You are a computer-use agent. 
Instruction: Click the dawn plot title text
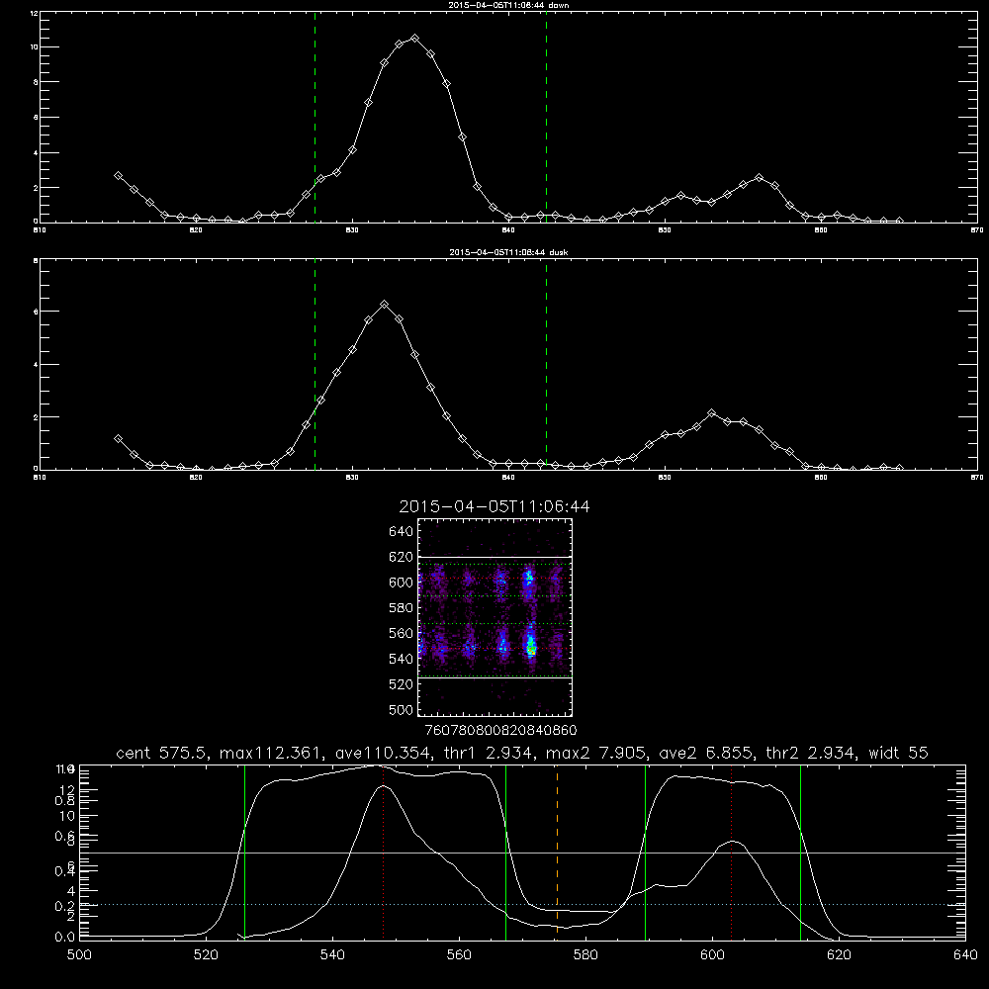point(508,4)
